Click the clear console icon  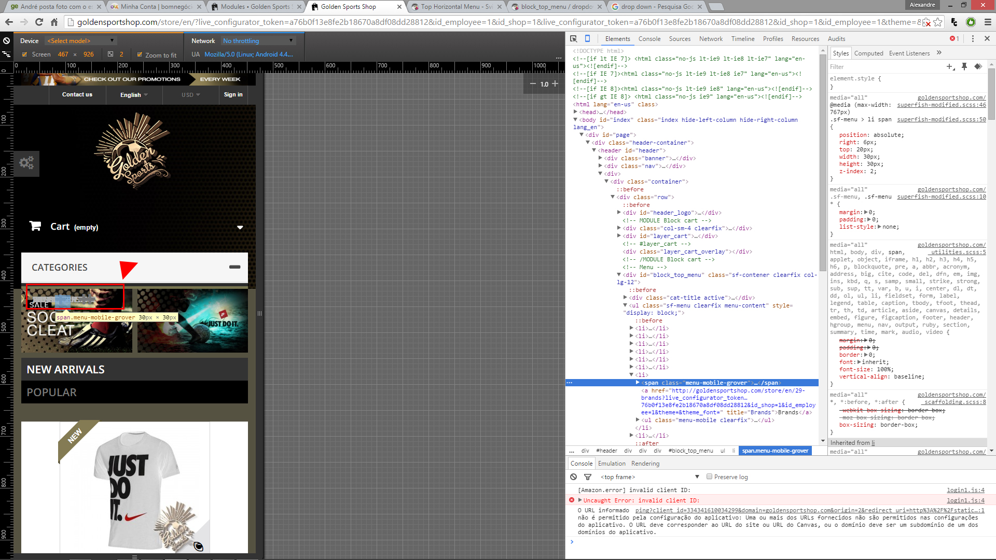click(x=573, y=477)
